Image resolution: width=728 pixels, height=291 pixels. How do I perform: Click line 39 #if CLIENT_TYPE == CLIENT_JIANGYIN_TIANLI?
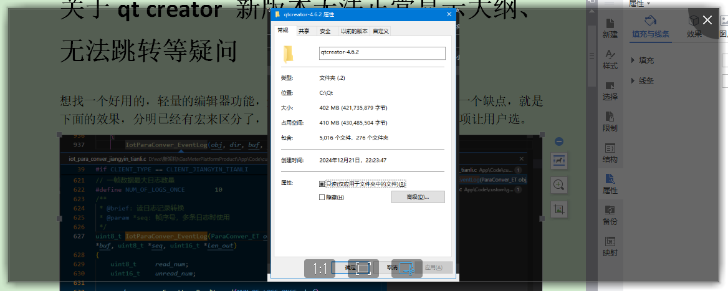coord(172,169)
